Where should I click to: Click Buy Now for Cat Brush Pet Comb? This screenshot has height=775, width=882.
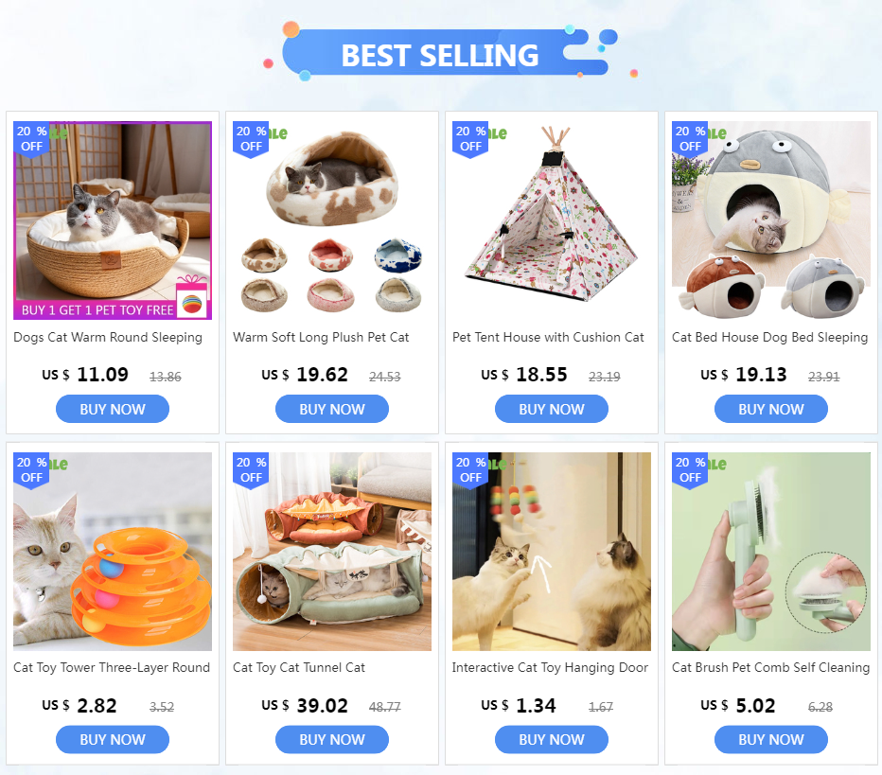[770, 740]
